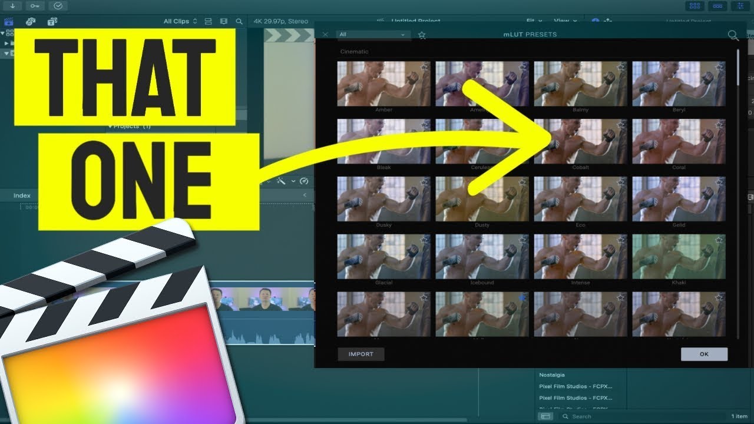Viewport: 754px width, 424px height.
Task: Open the libraries sidebar clapper icon
Action: point(9,22)
